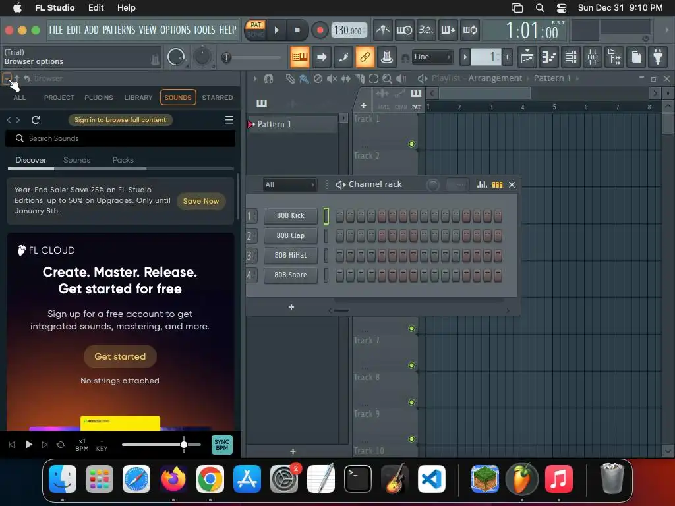
Task: Click the Search Sounds input field
Action: (121, 138)
